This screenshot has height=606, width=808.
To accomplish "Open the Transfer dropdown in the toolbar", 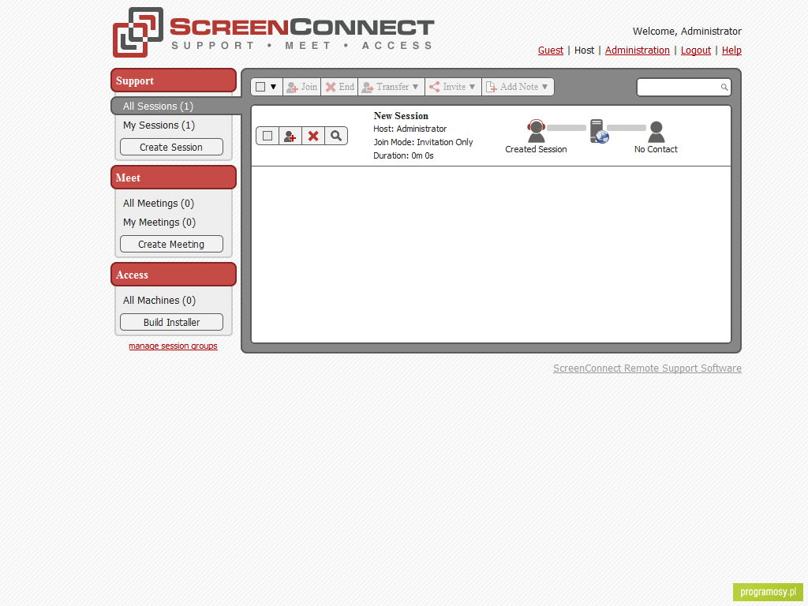I will [391, 87].
